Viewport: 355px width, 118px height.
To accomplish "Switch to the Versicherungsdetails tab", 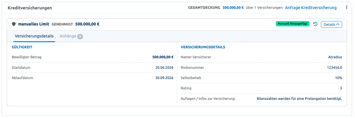I will 34,36.
